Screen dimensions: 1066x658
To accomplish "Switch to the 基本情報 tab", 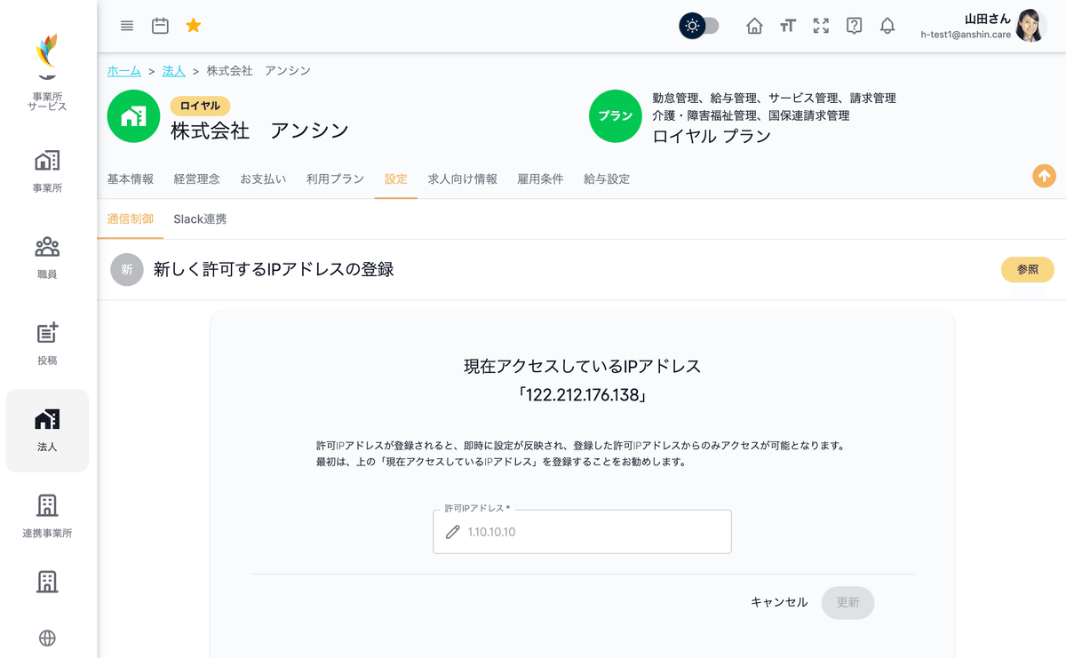I will tap(131, 178).
